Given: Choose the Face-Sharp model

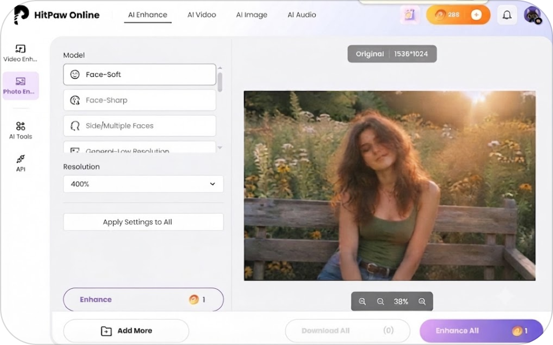Looking at the screenshot, I should click(139, 100).
